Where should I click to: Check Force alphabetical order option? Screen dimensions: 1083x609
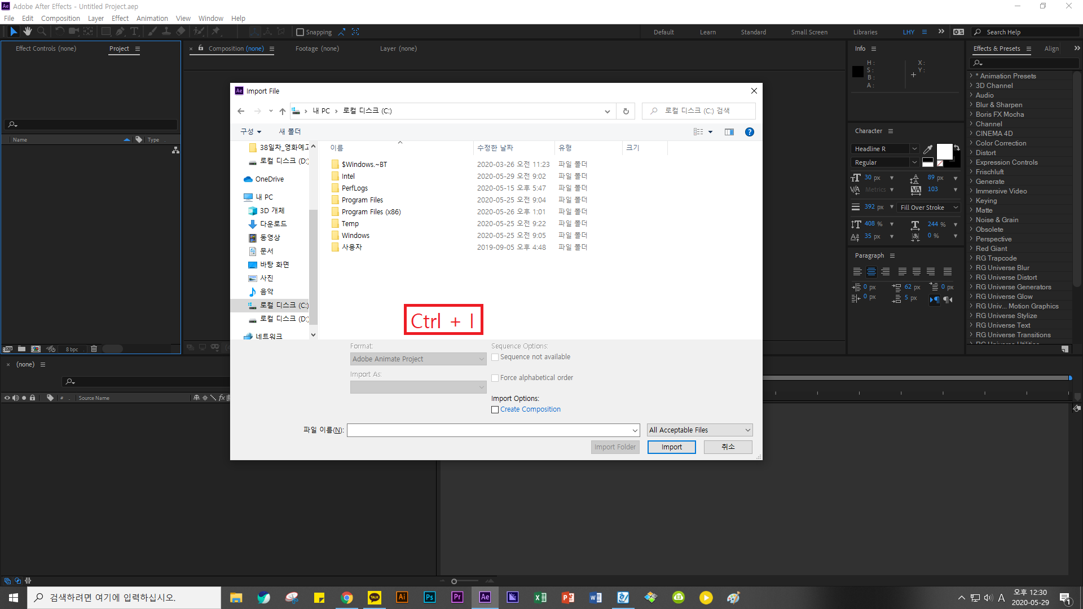coord(495,378)
